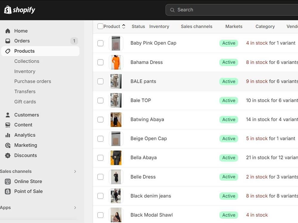Click the Orders inbox icon
298x223 pixels.
pos(8,41)
